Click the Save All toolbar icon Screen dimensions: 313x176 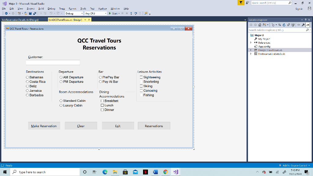[35, 13]
